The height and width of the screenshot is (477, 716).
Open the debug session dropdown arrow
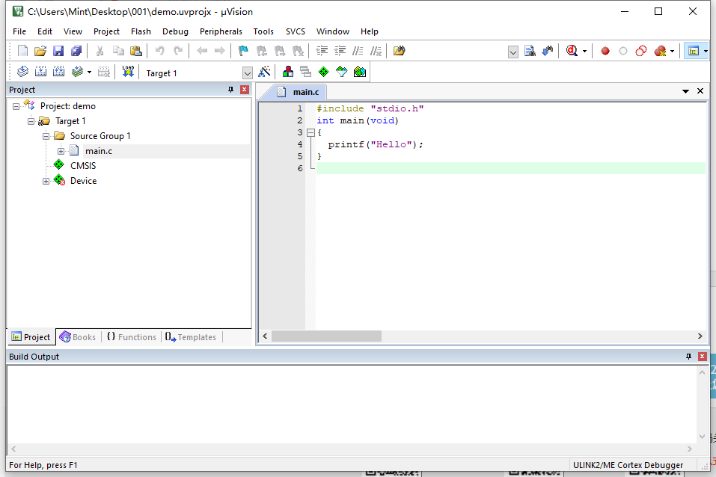[x=584, y=52]
